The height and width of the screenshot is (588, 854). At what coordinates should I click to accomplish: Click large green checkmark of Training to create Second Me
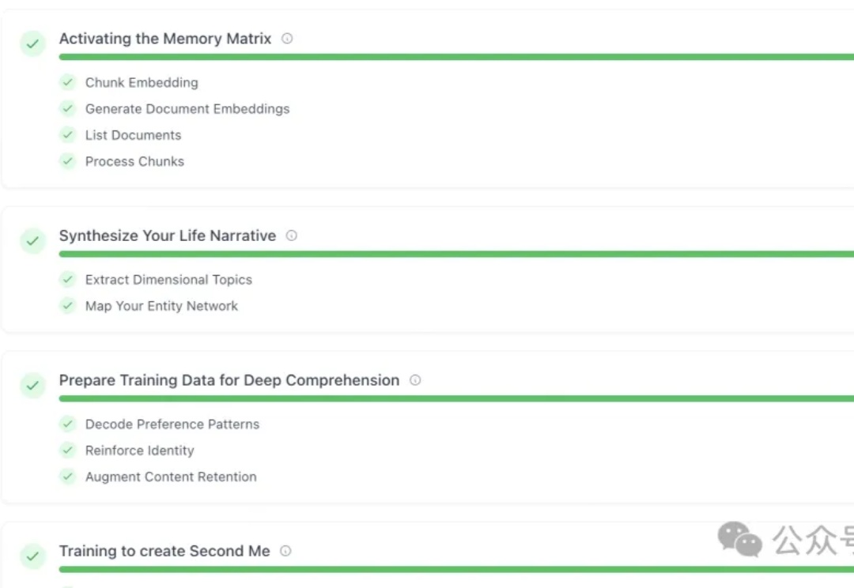32,556
